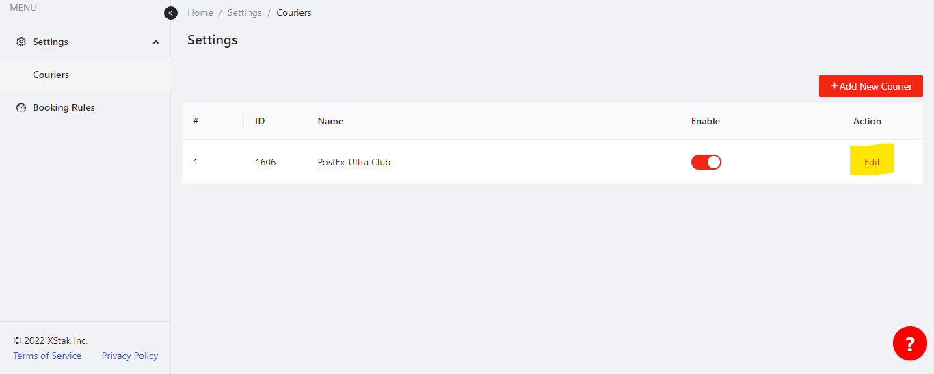Open the red help question mark
Screen dimensions: 934x374
click(909, 343)
